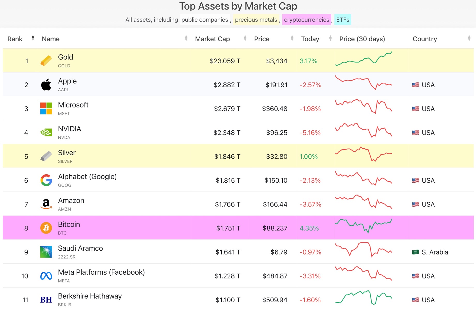Sort table by the Country header
Screen dimensions: 476x310
(425, 39)
